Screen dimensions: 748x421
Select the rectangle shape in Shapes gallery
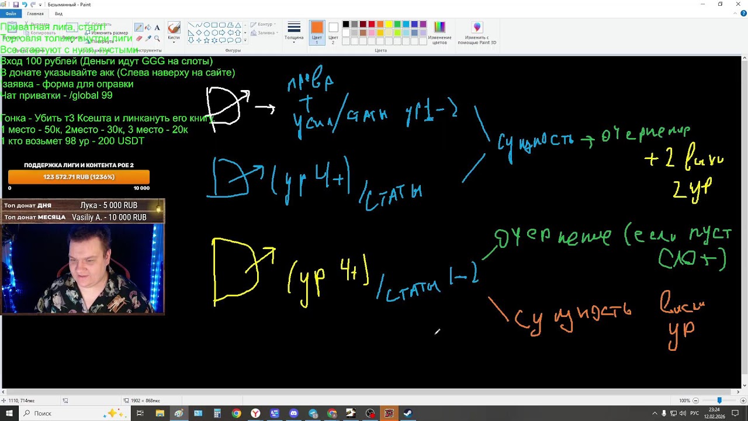[214, 25]
